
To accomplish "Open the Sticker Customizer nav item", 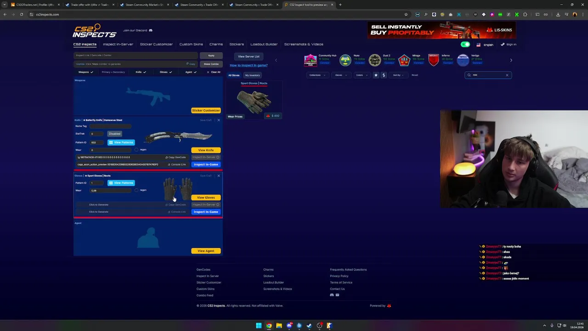I will [x=156, y=45].
